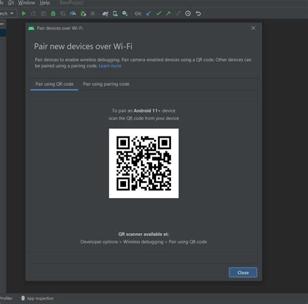Close the Pair devices dialog with X

253,28
